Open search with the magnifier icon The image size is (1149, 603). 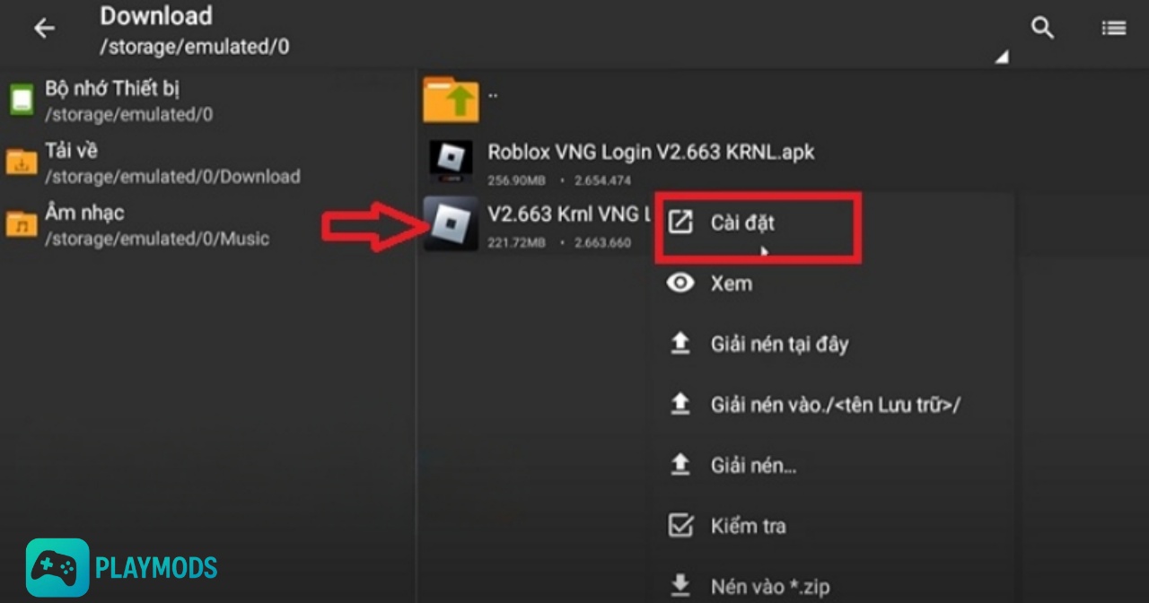pyautogui.click(x=1042, y=28)
